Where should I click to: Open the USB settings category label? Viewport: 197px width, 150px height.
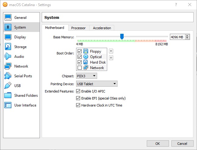[17, 86]
